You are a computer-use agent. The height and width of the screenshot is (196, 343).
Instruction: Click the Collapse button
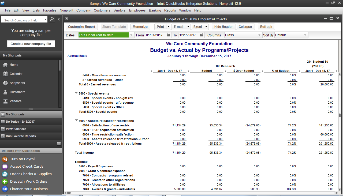pos(245,27)
